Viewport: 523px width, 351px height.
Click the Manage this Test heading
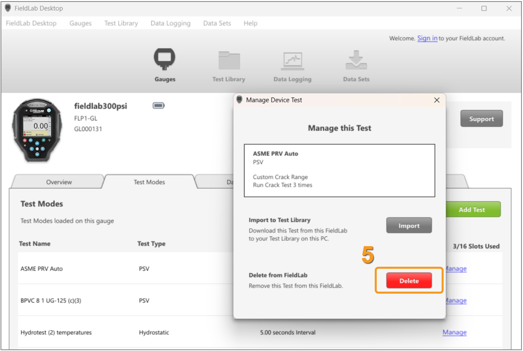point(339,128)
